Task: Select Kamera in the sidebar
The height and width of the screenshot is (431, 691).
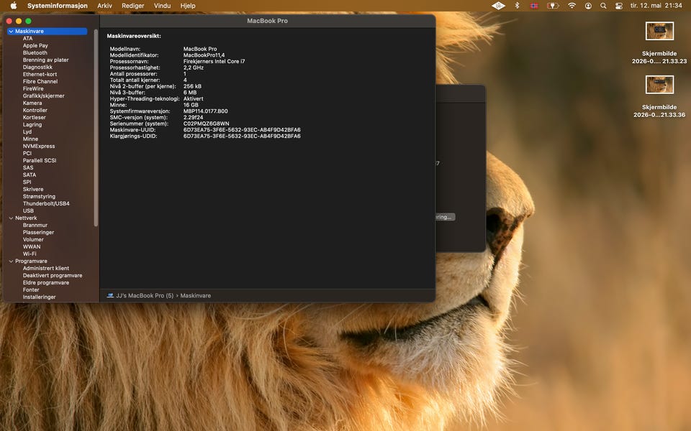Action: (32, 103)
